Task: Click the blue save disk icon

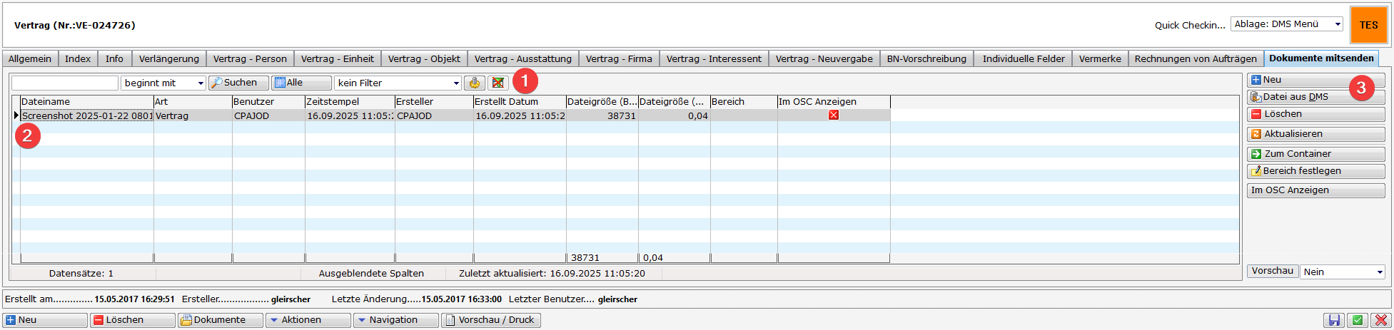Action: [x=1333, y=321]
